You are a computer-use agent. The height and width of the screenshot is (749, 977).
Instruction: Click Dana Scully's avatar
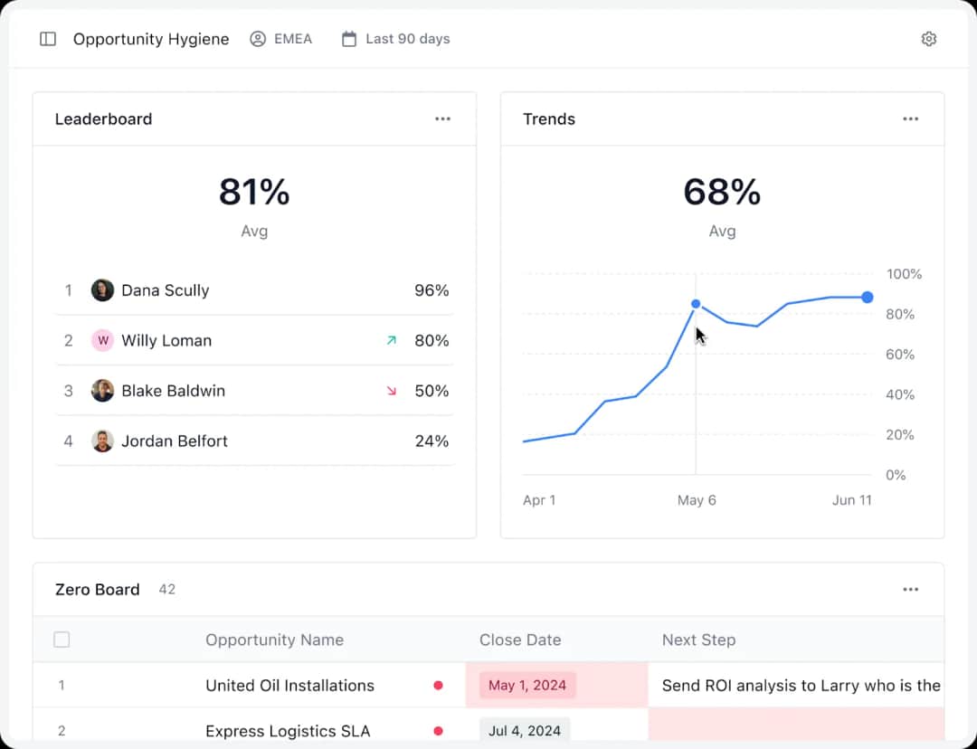click(102, 290)
